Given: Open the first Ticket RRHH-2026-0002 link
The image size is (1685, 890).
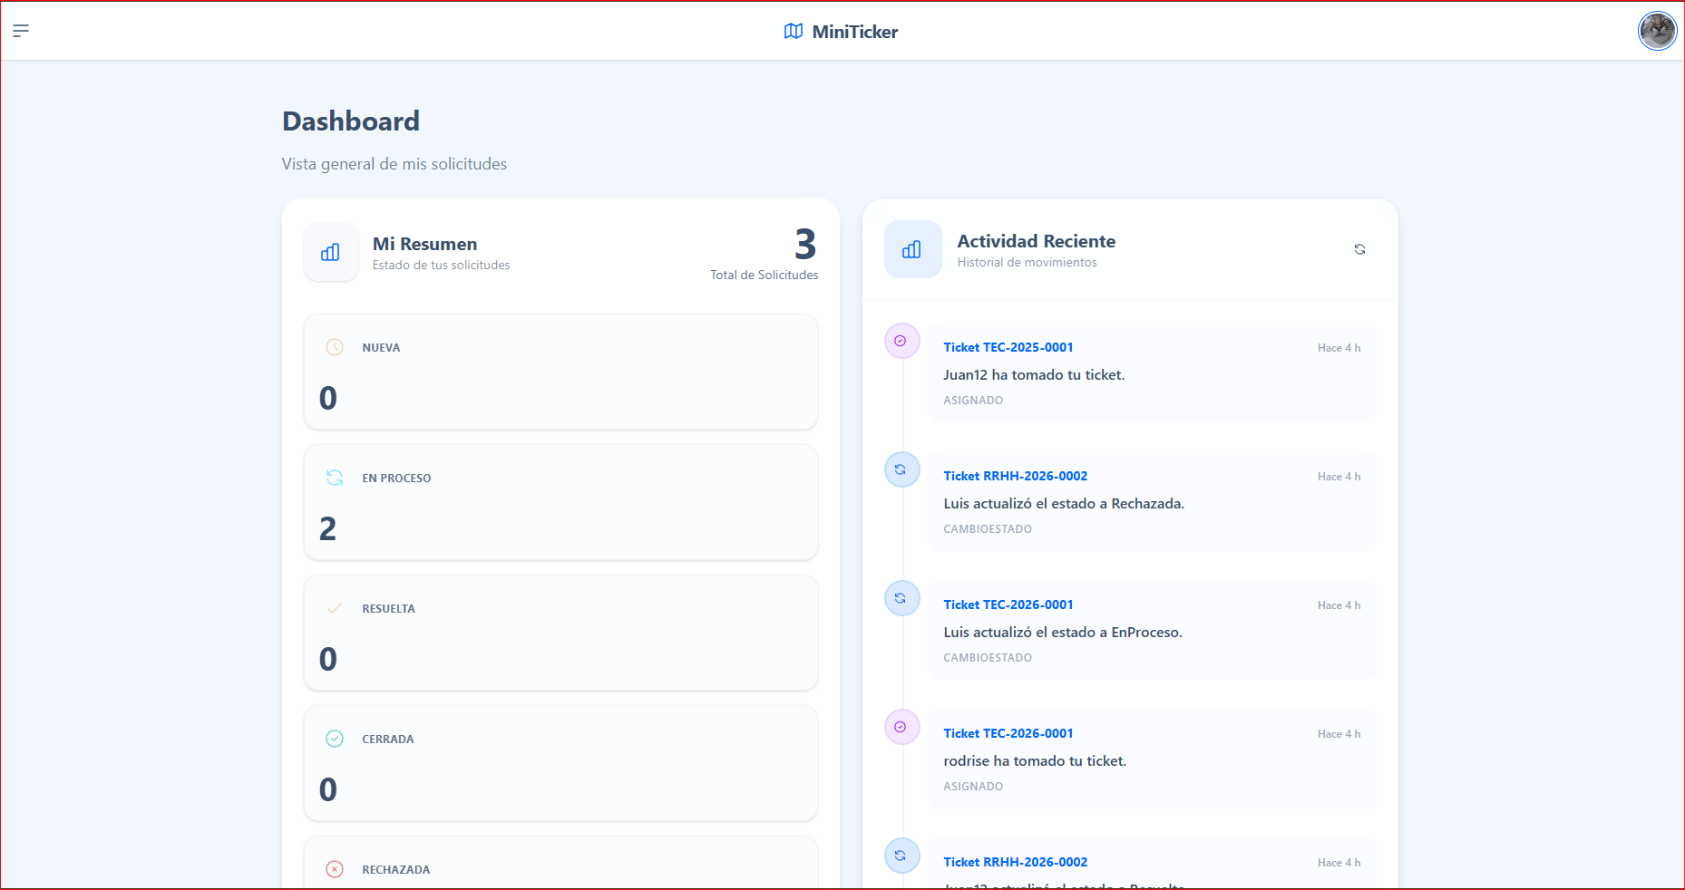Looking at the screenshot, I should (x=1015, y=476).
